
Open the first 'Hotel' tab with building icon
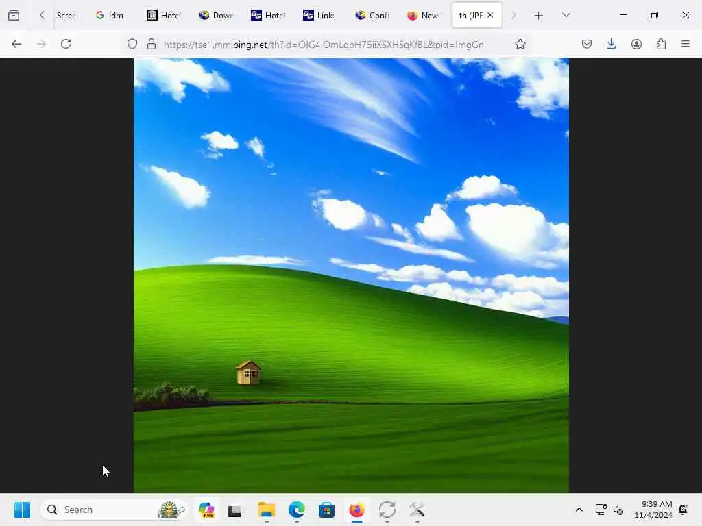164,15
